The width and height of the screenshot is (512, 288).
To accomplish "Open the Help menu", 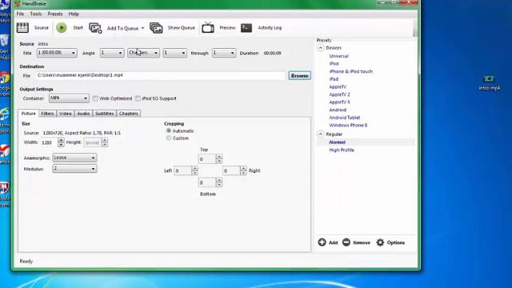I will coord(74,14).
